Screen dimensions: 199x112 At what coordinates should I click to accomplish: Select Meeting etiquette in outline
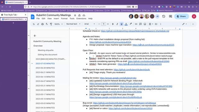(46, 50)
